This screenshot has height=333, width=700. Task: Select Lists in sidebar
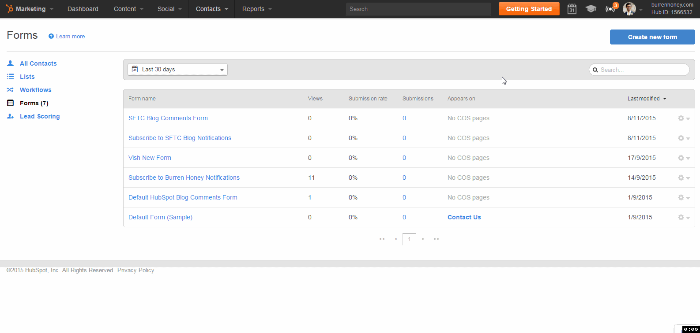pos(27,77)
